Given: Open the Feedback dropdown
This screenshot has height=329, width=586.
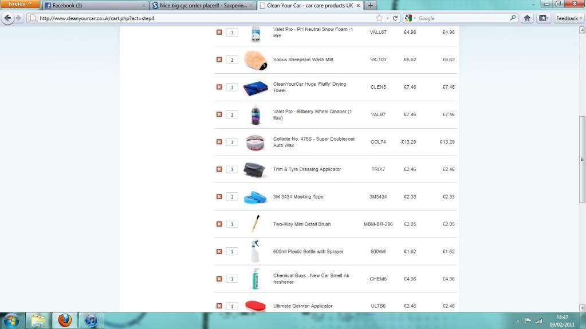Looking at the screenshot, I should (569, 18).
